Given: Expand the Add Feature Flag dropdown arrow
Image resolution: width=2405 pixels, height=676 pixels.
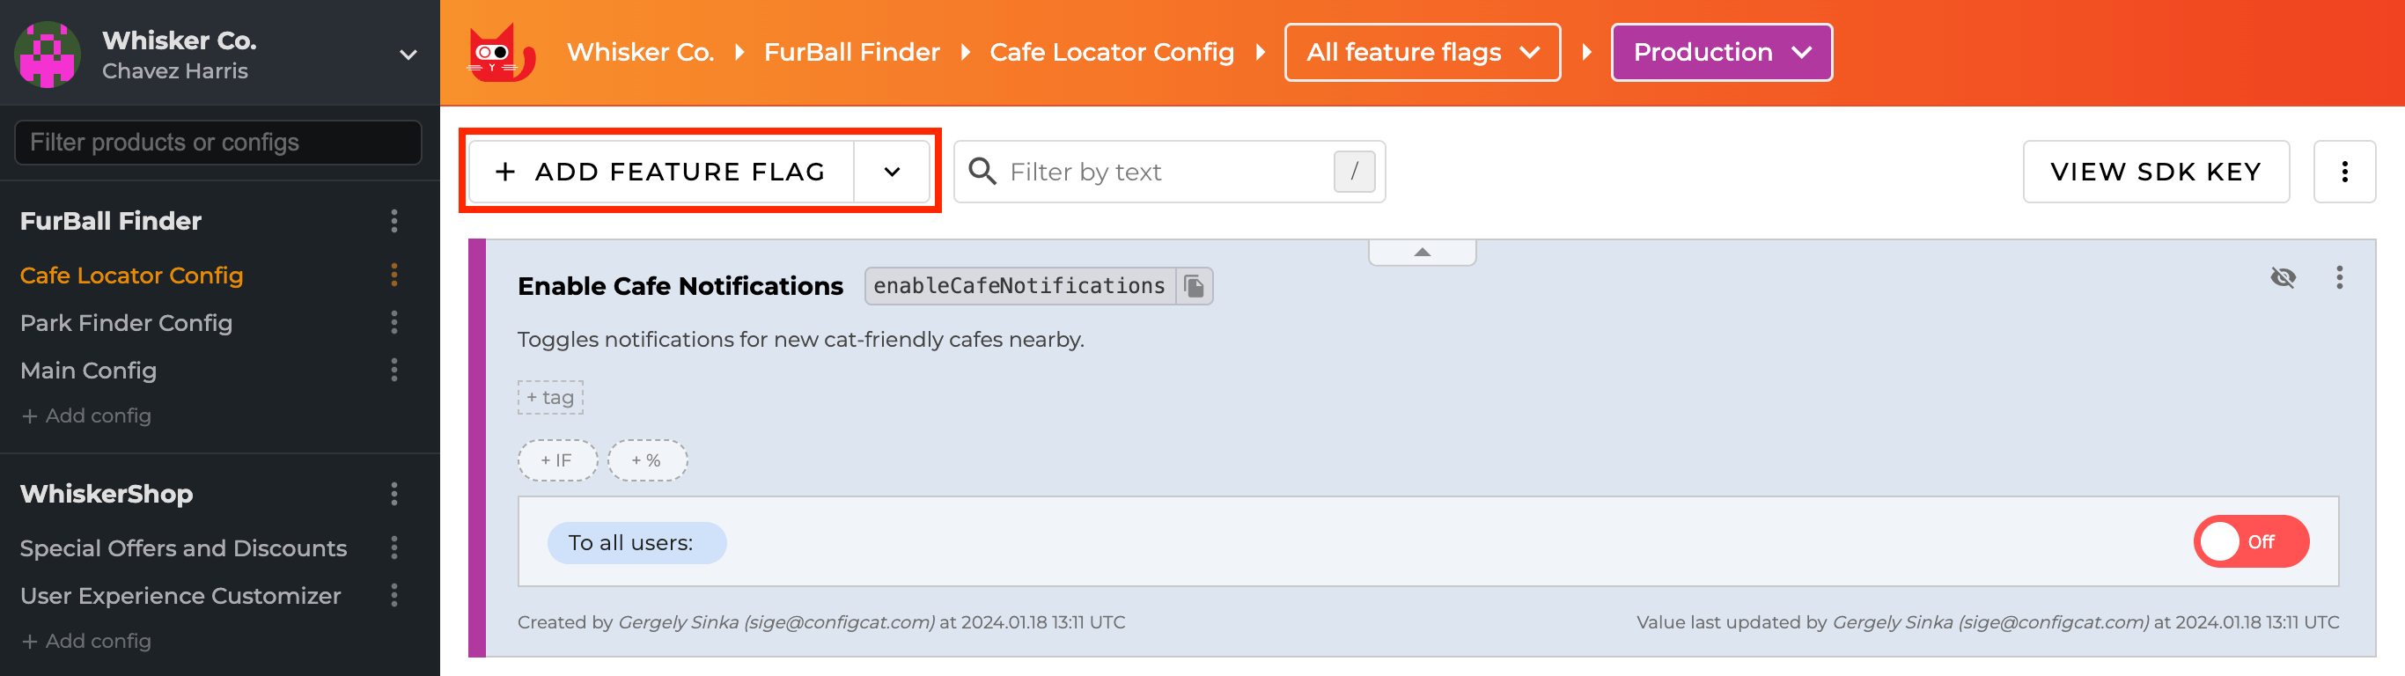Looking at the screenshot, I should 893,171.
